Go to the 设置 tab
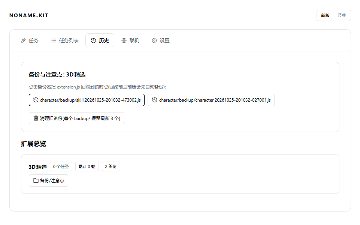Screen dimensions: 360x225 click(x=161, y=40)
